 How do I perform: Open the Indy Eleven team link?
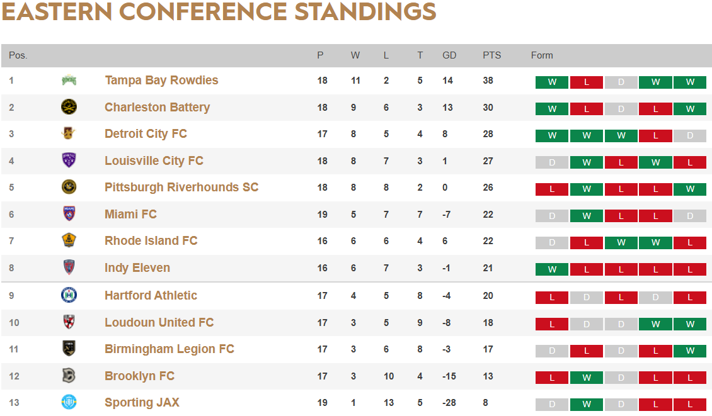pyautogui.click(x=137, y=267)
